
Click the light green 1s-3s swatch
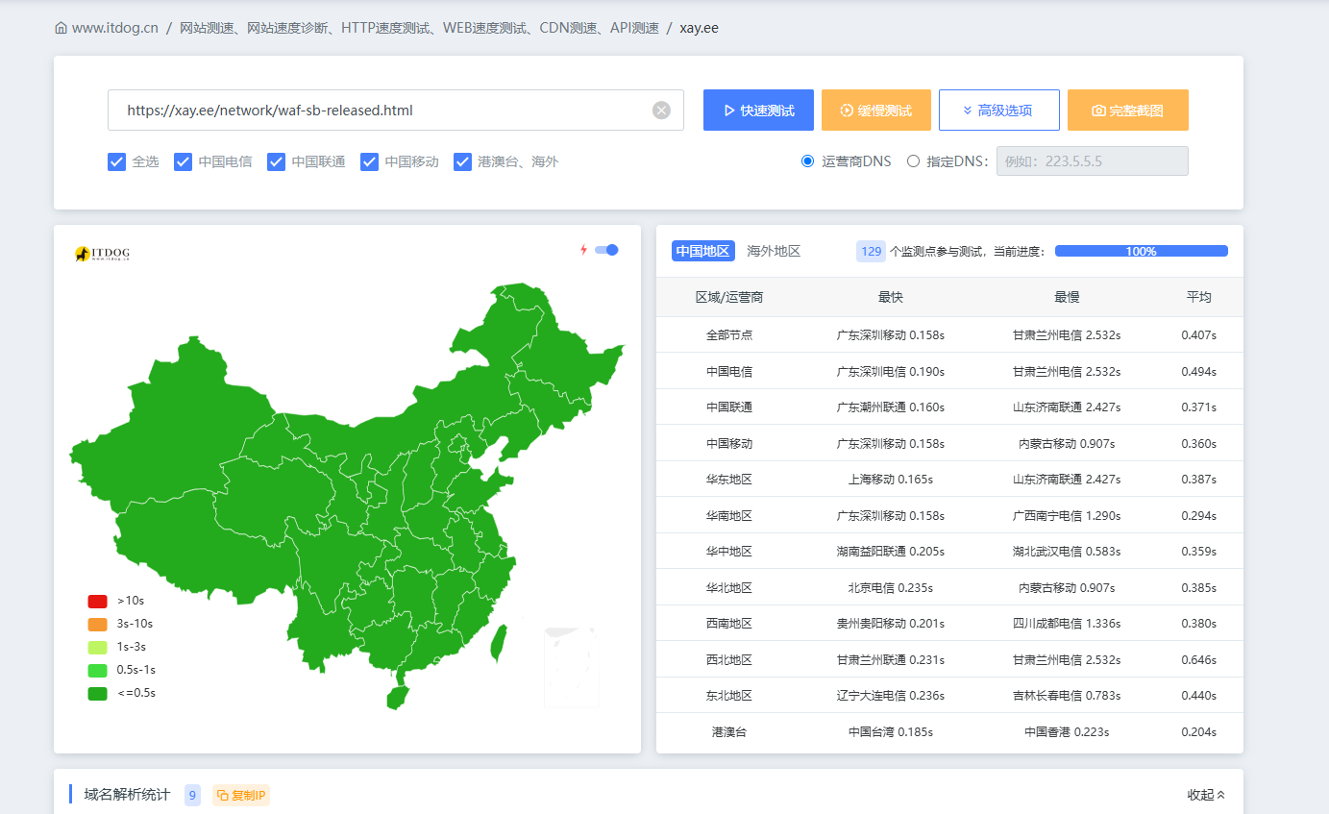click(x=97, y=647)
